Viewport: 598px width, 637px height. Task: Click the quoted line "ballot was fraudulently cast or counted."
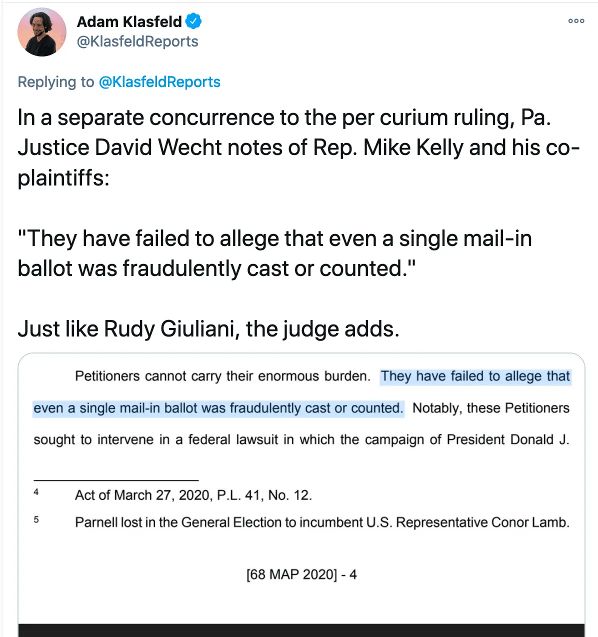(x=216, y=268)
